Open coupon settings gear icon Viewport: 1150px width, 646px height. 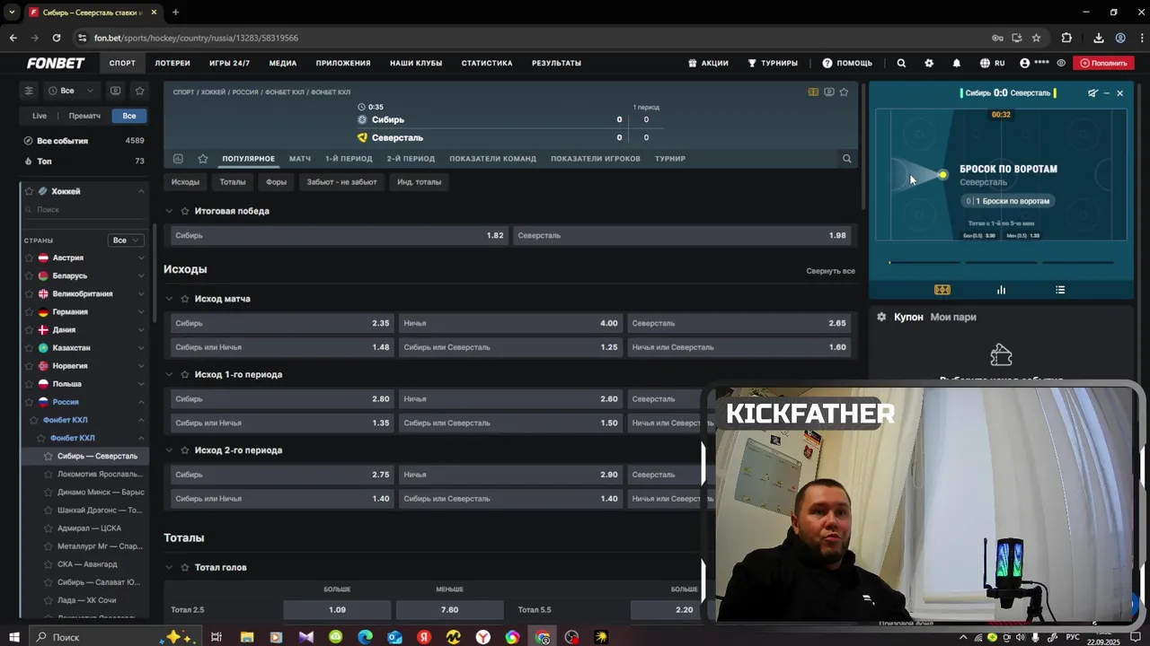click(881, 317)
